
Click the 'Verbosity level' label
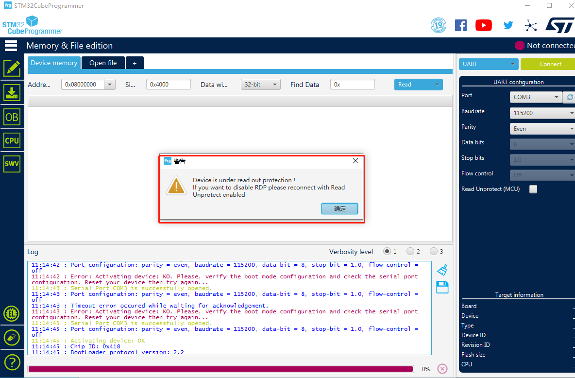click(x=351, y=252)
